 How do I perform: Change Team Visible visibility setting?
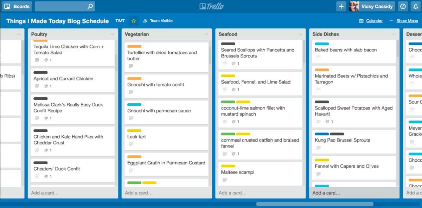(158, 21)
